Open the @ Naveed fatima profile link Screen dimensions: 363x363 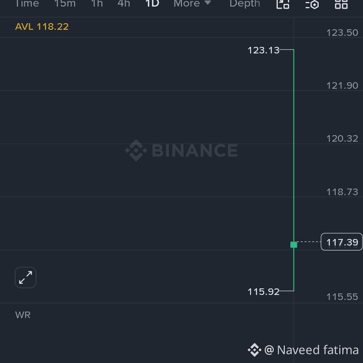pyautogui.click(x=312, y=350)
